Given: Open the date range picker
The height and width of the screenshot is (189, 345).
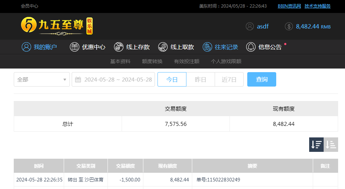Looking at the screenshot, I should 118,79.
